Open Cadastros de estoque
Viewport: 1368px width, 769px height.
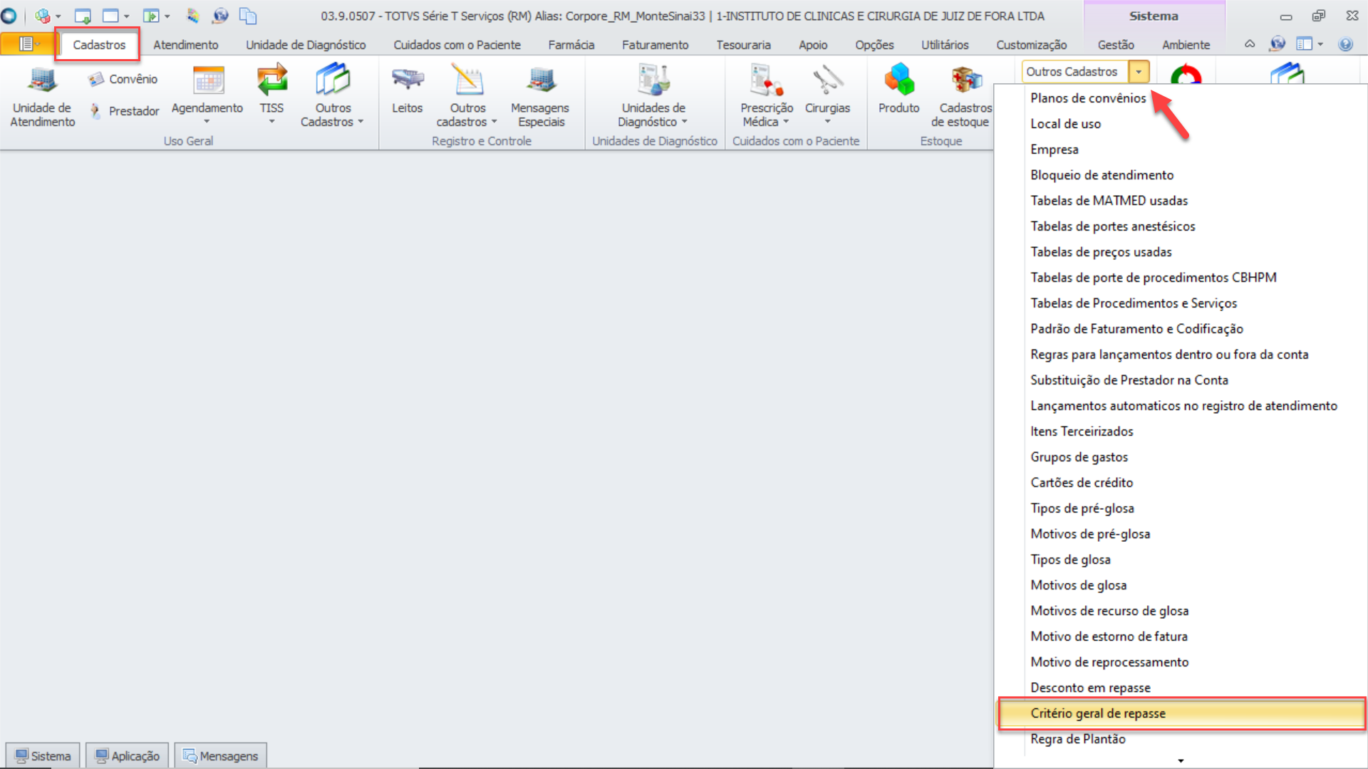[963, 96]
